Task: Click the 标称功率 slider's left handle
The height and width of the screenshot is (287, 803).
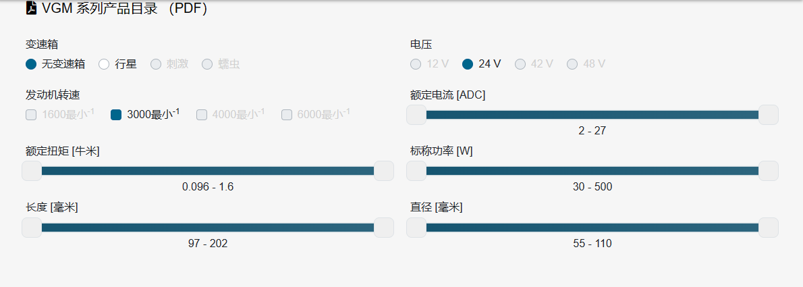Action: 416,171
